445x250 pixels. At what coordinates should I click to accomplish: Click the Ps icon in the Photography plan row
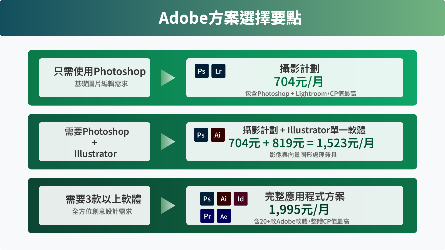[202, 71]
